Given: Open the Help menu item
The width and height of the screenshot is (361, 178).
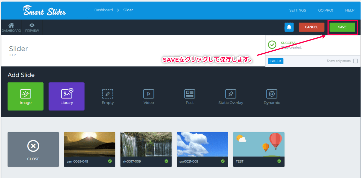Looking at the screenshot, I should [350, 10].
